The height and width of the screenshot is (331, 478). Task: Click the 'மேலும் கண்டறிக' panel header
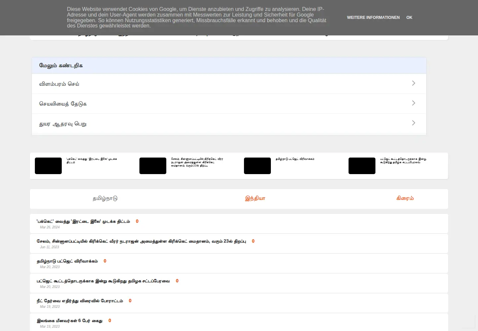pos(229,66)
